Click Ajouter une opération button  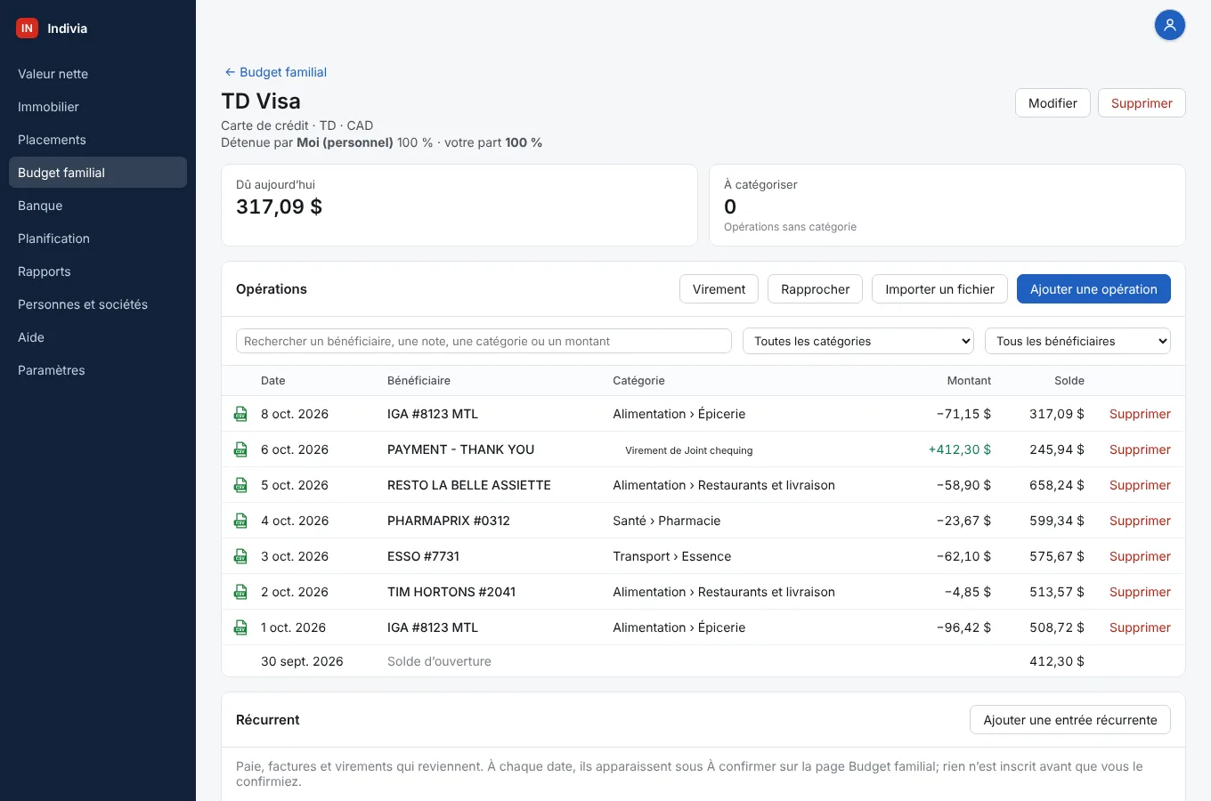pyautogui.click(x=1093, y=289)
